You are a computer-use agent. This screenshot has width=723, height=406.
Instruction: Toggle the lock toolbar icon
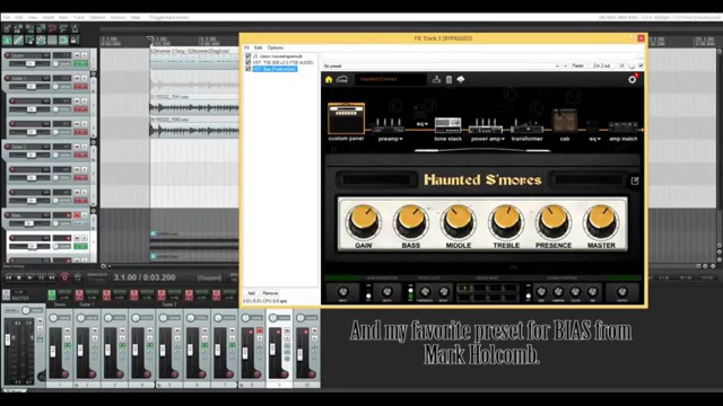pos(75,40)
